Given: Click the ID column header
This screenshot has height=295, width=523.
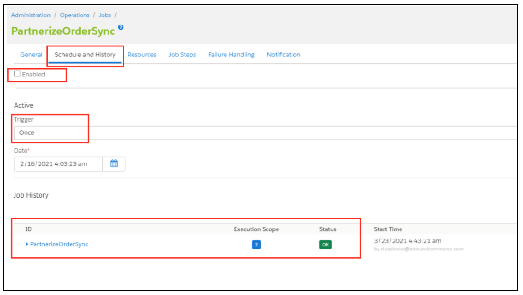Looking at the screenshot, I should pyautogui.click(x=29, y=229).
